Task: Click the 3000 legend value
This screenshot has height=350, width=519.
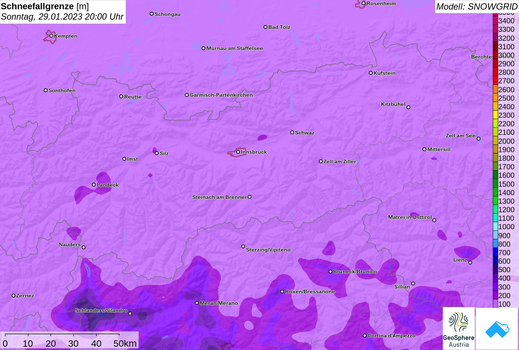Action: click(506, 55)
